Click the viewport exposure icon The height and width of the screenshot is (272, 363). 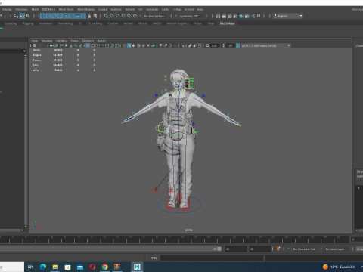coord(207,45)
